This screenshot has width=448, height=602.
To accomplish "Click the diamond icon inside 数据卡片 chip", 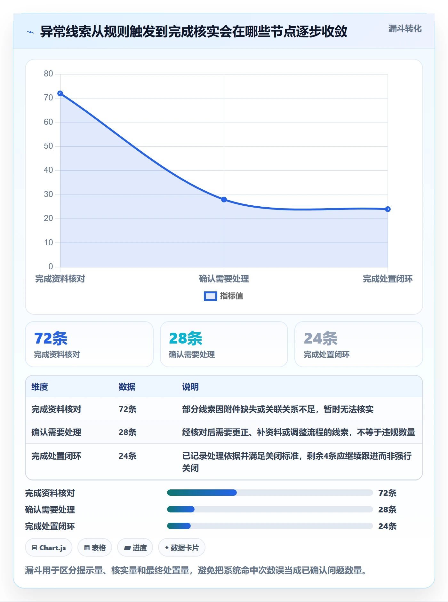I will click(167, 548).
